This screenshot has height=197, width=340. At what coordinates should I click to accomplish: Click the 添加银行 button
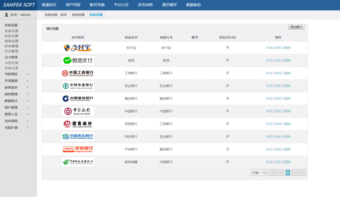(296, 27)
